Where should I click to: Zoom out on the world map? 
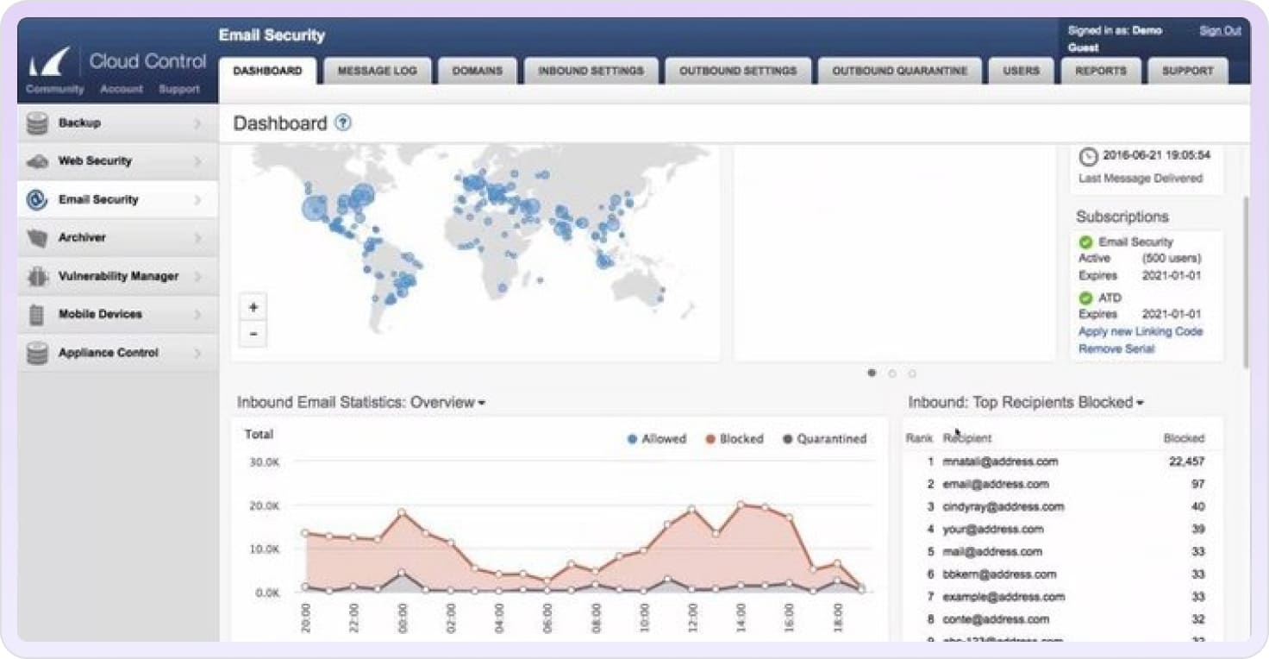[x=253, y=334]
